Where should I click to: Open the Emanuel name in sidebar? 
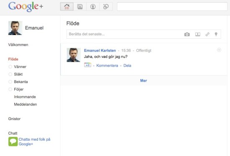coord(34,28)
